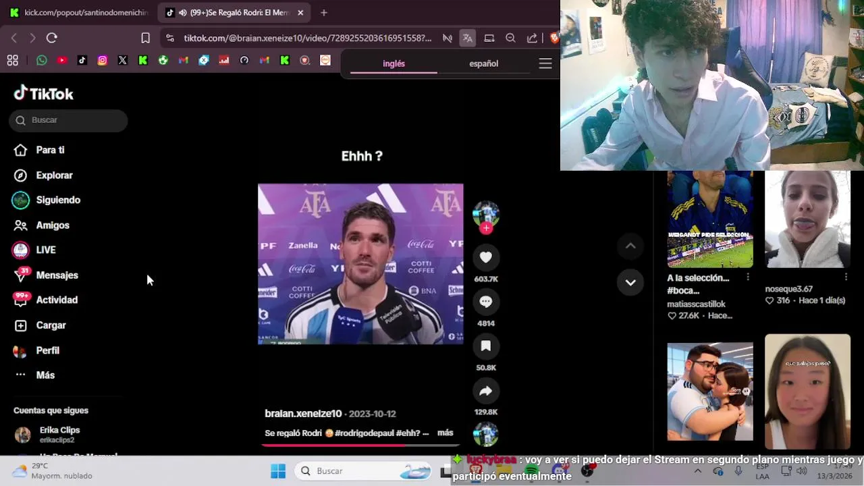
Task: Open matiasscastillok profile link
Action: [x=696, y=304]
